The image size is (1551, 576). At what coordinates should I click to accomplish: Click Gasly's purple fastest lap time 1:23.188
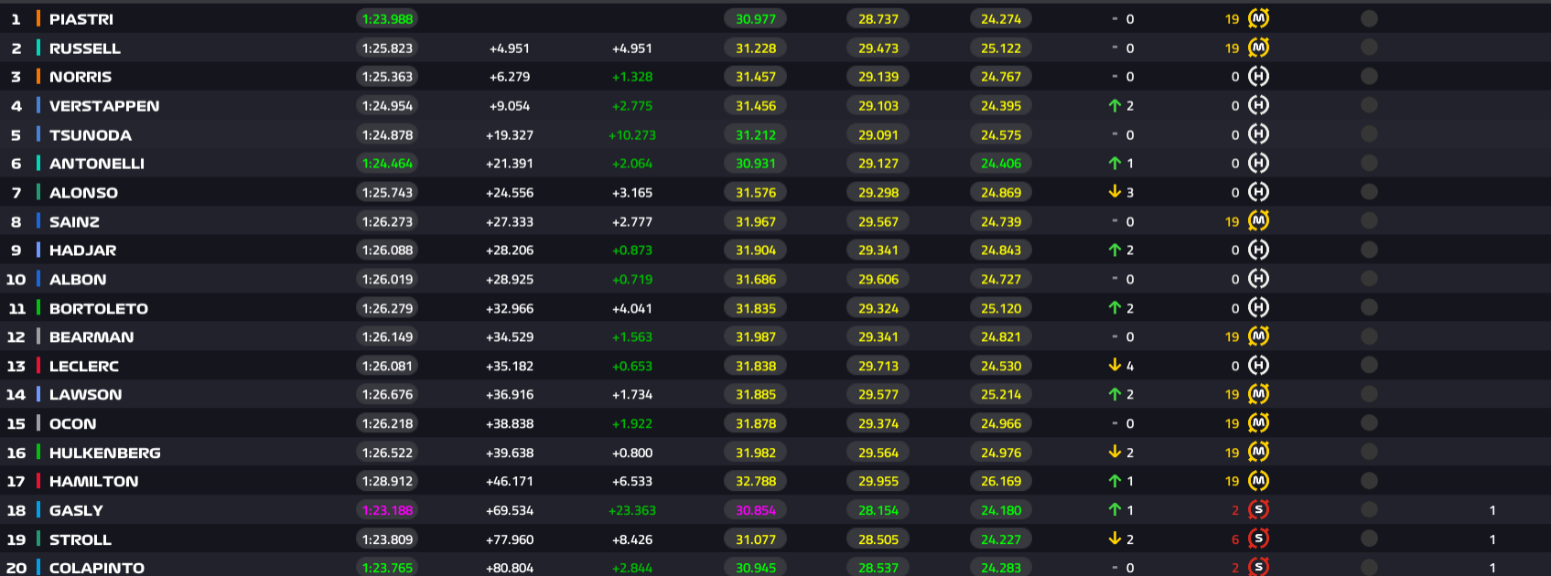pyautogui.click(x=387, y=510)
